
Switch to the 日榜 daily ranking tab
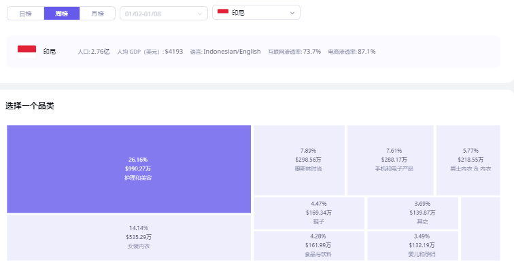(x=26, y=14)
